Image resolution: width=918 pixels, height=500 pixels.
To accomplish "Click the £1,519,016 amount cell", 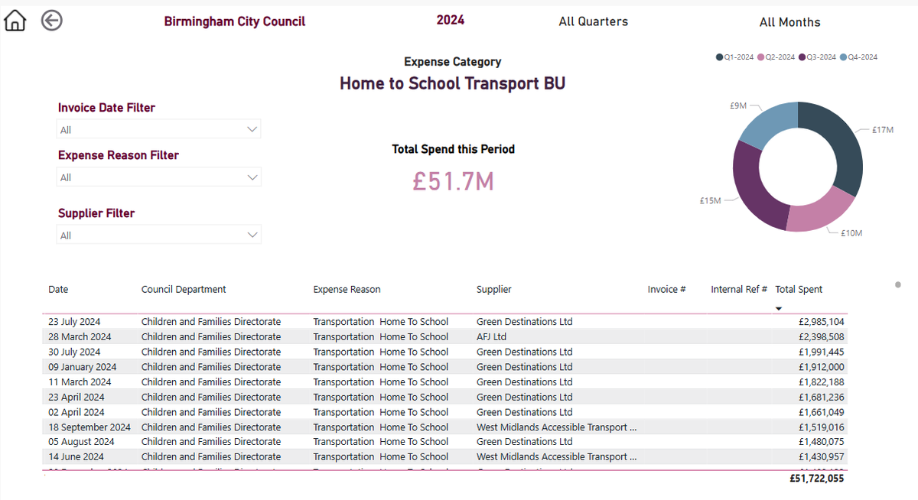I will click(x=822, y=427).
